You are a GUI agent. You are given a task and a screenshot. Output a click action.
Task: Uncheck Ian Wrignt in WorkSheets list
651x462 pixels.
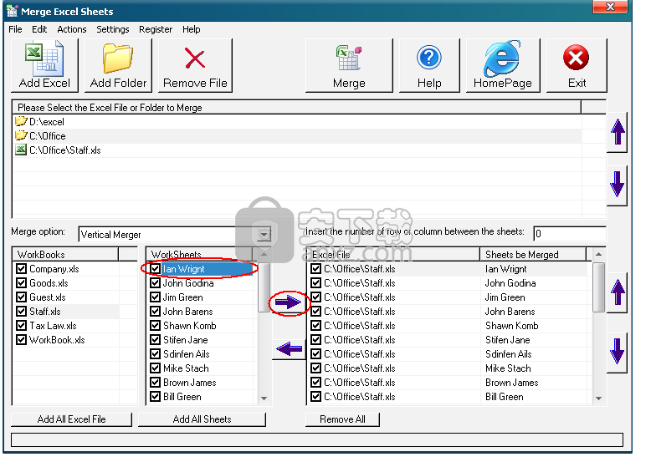155,269
